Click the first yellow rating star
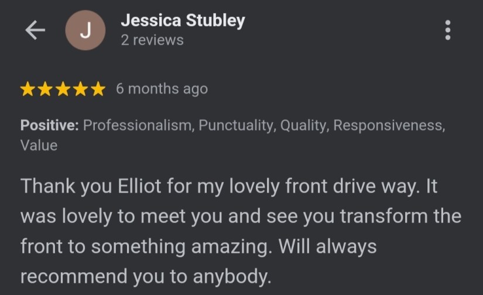The height and width of the screenshot is (295, 483). [x=27, y=89]
